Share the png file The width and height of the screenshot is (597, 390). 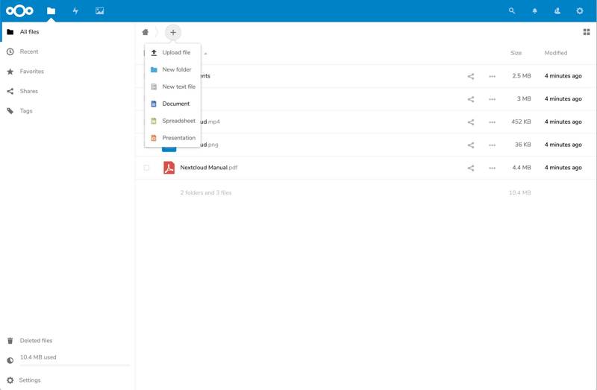pos(471,145)
